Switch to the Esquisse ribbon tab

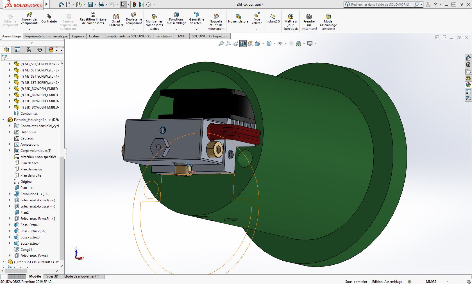pos(78,36)
